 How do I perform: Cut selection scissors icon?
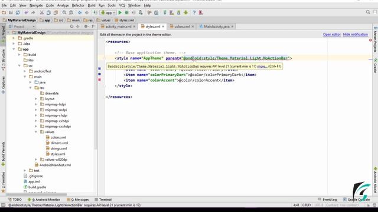pyautogui.click(x=42, y=12)
